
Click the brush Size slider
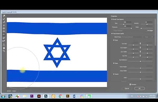(x=125, y=24)
